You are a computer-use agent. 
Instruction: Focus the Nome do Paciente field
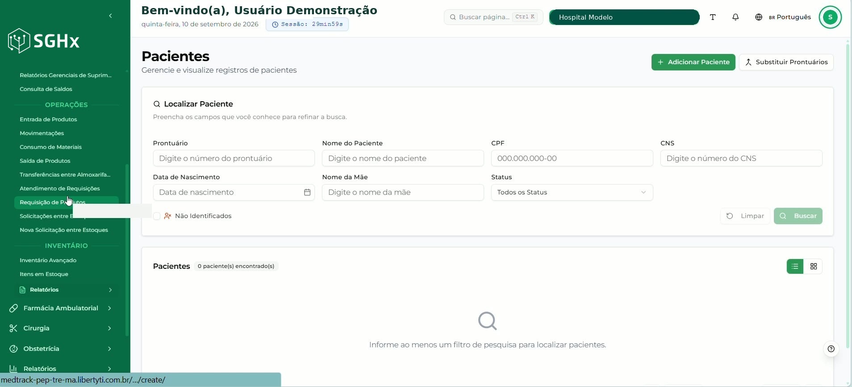click(x=403, y=158)
